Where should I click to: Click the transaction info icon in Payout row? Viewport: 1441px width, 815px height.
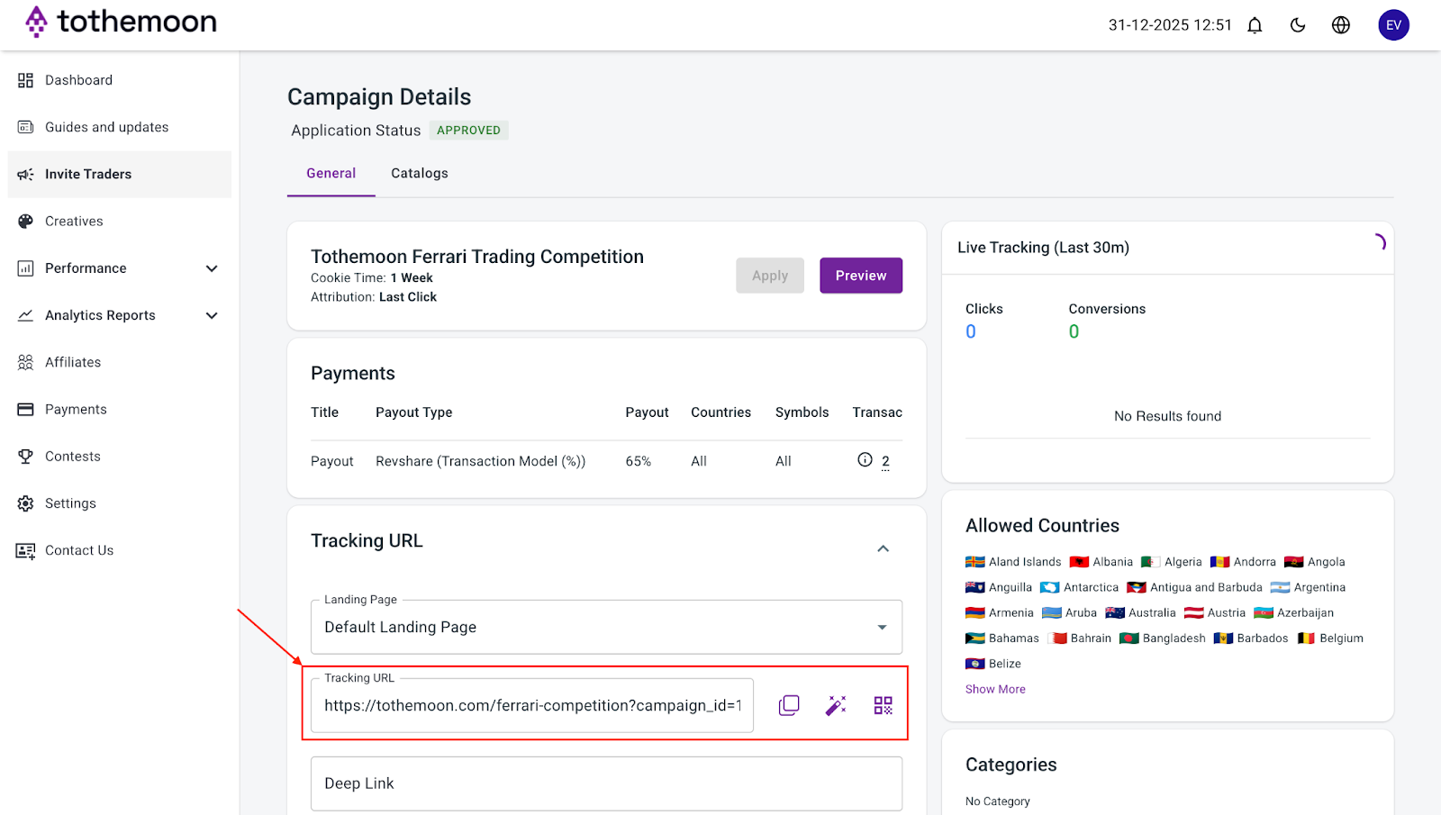(x=865, y=459)
